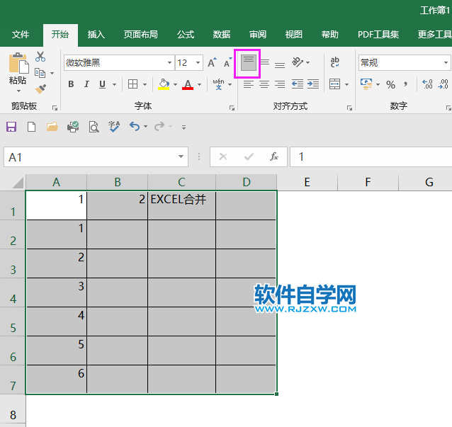Expand the Name Box A1 dropdown
This screenshot has width=452, height=427.
(x=181, y=156)
